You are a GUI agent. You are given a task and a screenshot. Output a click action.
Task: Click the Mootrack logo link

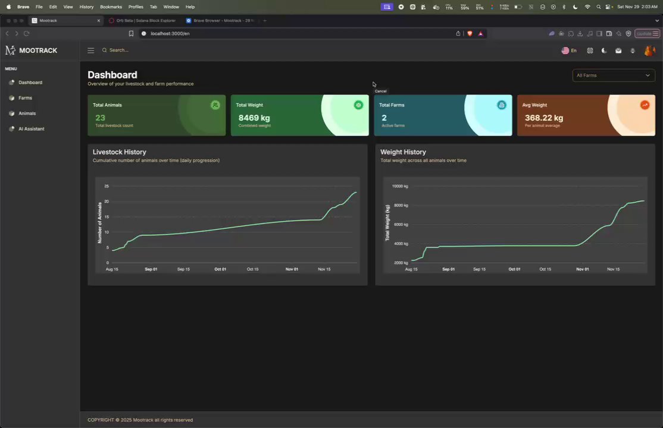click(x=32, y=51)
